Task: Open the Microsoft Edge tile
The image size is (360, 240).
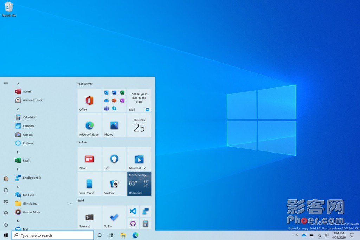Action: point(89,125)
